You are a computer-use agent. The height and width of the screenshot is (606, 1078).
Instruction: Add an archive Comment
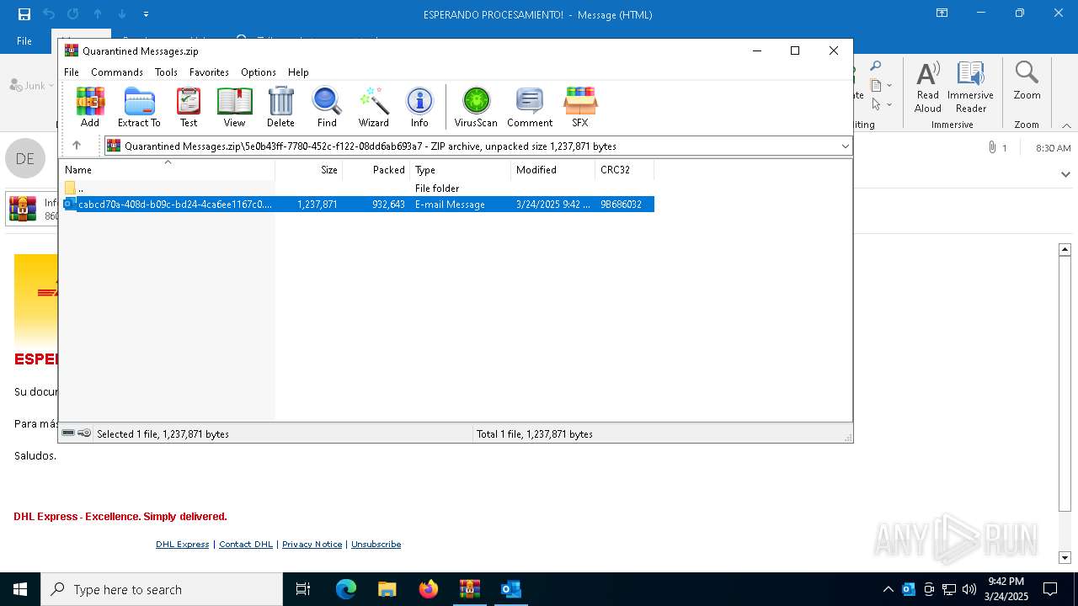coord(530,107)
